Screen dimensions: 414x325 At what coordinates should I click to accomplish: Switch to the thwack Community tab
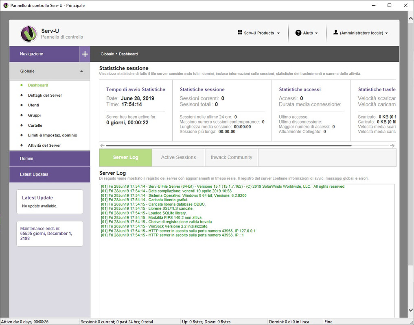tap(231, 158)
